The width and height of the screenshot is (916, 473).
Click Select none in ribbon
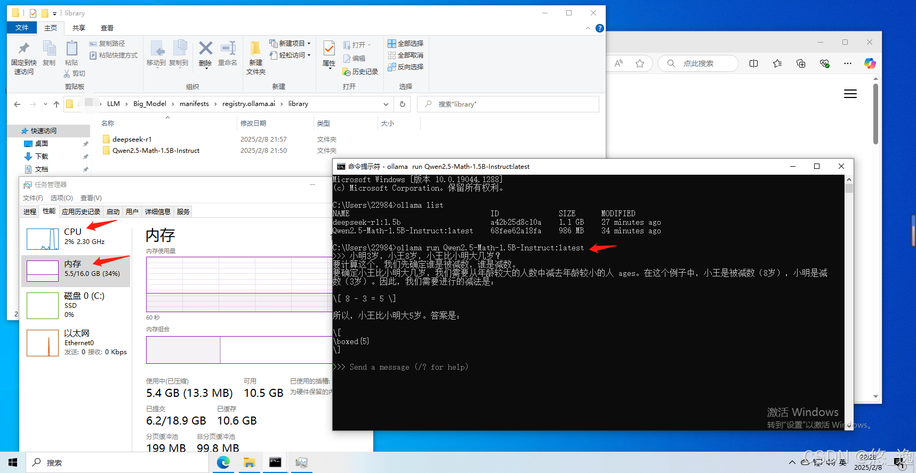point(406,55)
